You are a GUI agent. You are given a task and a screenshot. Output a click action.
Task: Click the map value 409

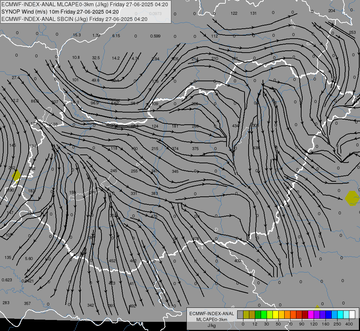click(x=238, y=261)
